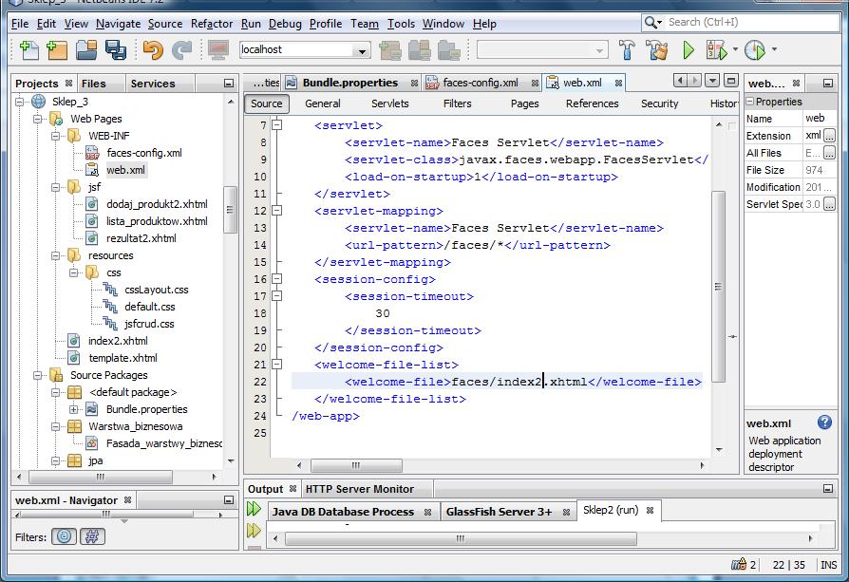Minimize the Projects panel

click(229, 84)
